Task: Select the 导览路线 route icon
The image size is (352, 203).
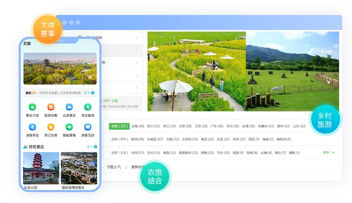Action: (x=87, y=107)
